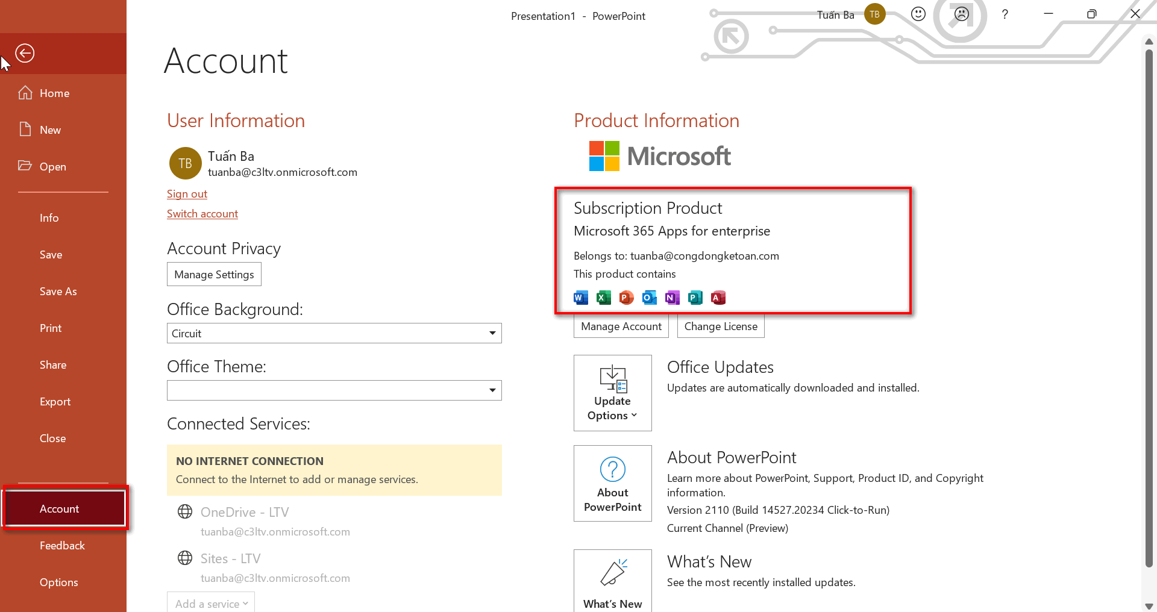Open Feedback in the sidebar
This screenshot has width=1157, height=612.
click(63, 546)
